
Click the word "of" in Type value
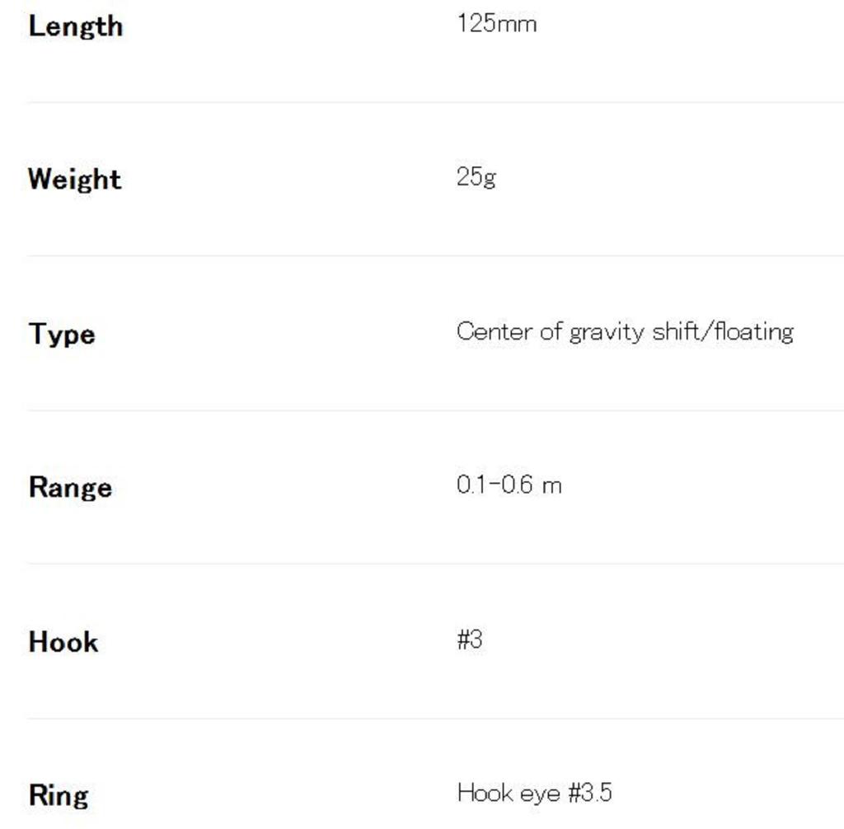tap(551, 331)
